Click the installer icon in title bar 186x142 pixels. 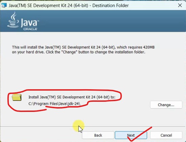coord(4,5)
